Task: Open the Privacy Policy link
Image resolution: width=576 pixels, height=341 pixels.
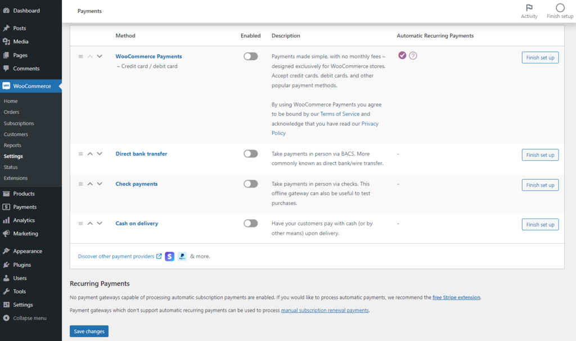Action: (x=325, y=128)
